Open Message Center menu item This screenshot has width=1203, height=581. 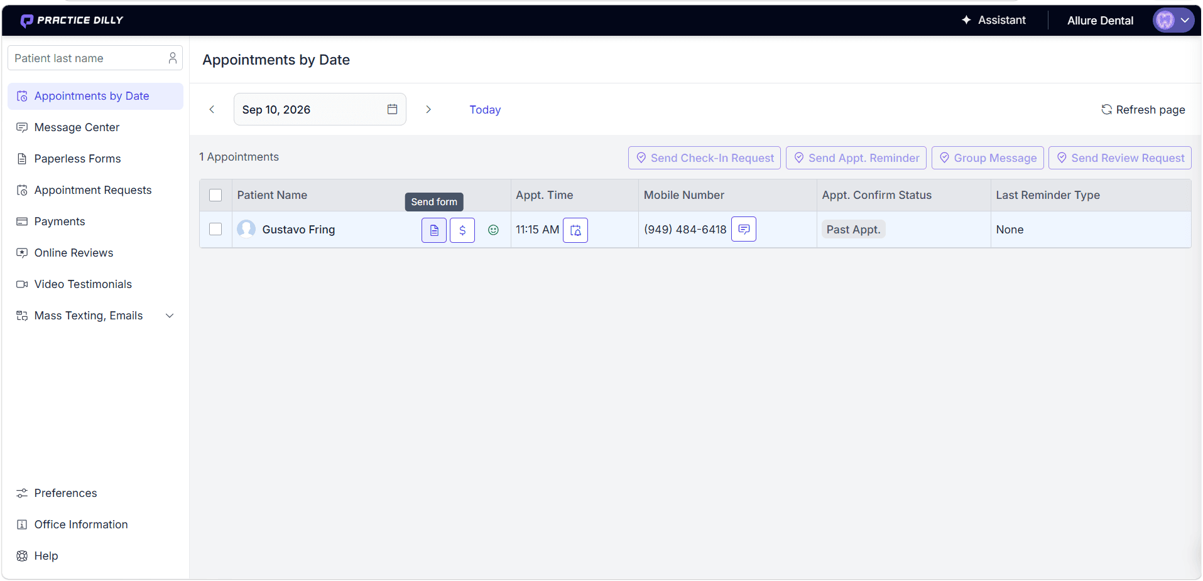[x=95, y=127]
